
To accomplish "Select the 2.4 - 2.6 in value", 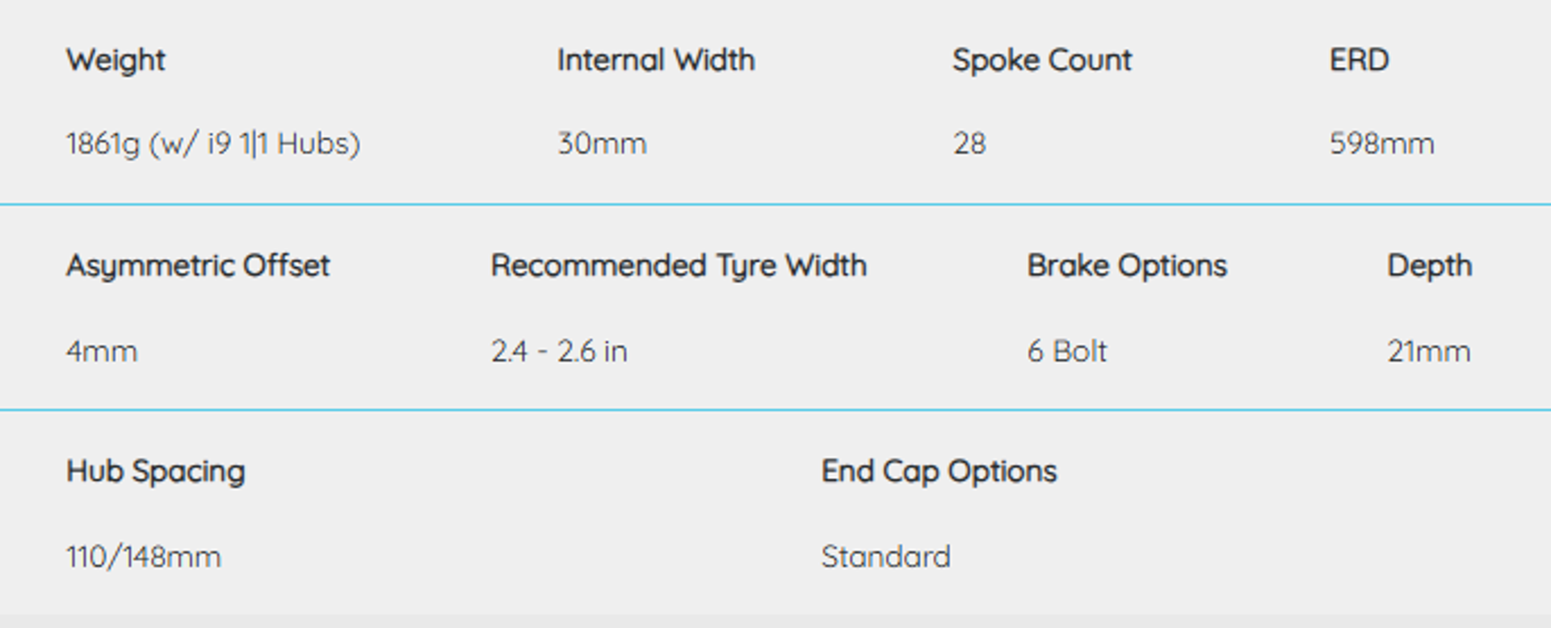I will [x=559, y=352].
